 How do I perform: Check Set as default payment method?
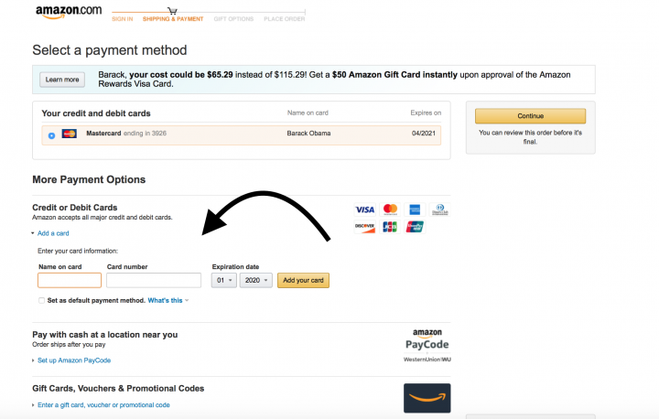(41, 300)
